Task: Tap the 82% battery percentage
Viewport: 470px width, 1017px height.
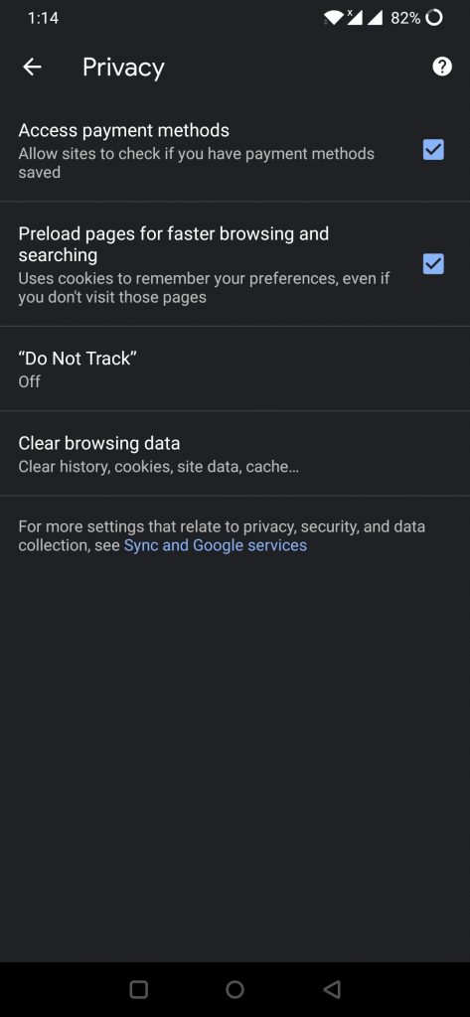Action: (x=405, y=18)
